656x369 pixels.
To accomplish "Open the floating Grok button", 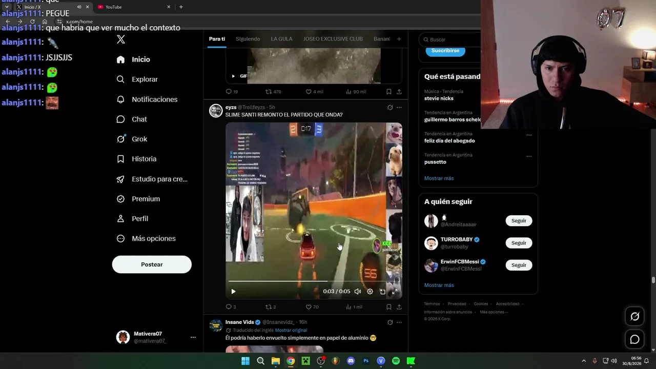I will point(634,317).
